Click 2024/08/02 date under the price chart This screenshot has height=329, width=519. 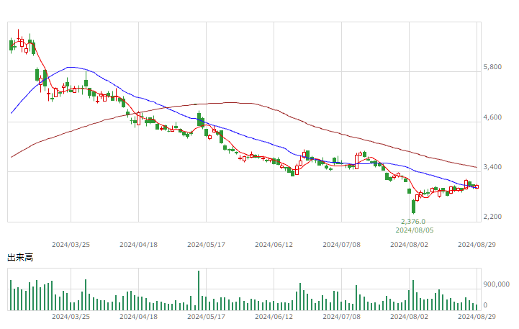pos(409,245)
